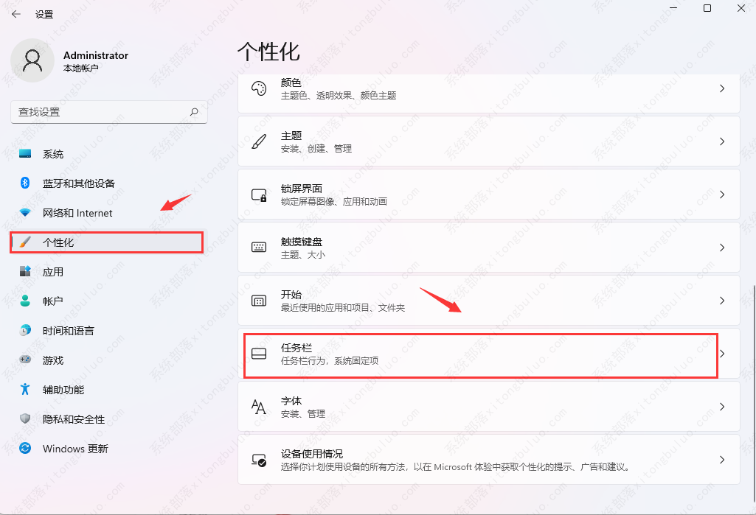Click the Windows Update icon
756x515 pixels.
click(x=25, y=448)
